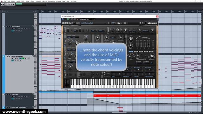Click the Retrologue Tune knob
Image resolution: width=203 pixels, height=114 pixels.
140,30
